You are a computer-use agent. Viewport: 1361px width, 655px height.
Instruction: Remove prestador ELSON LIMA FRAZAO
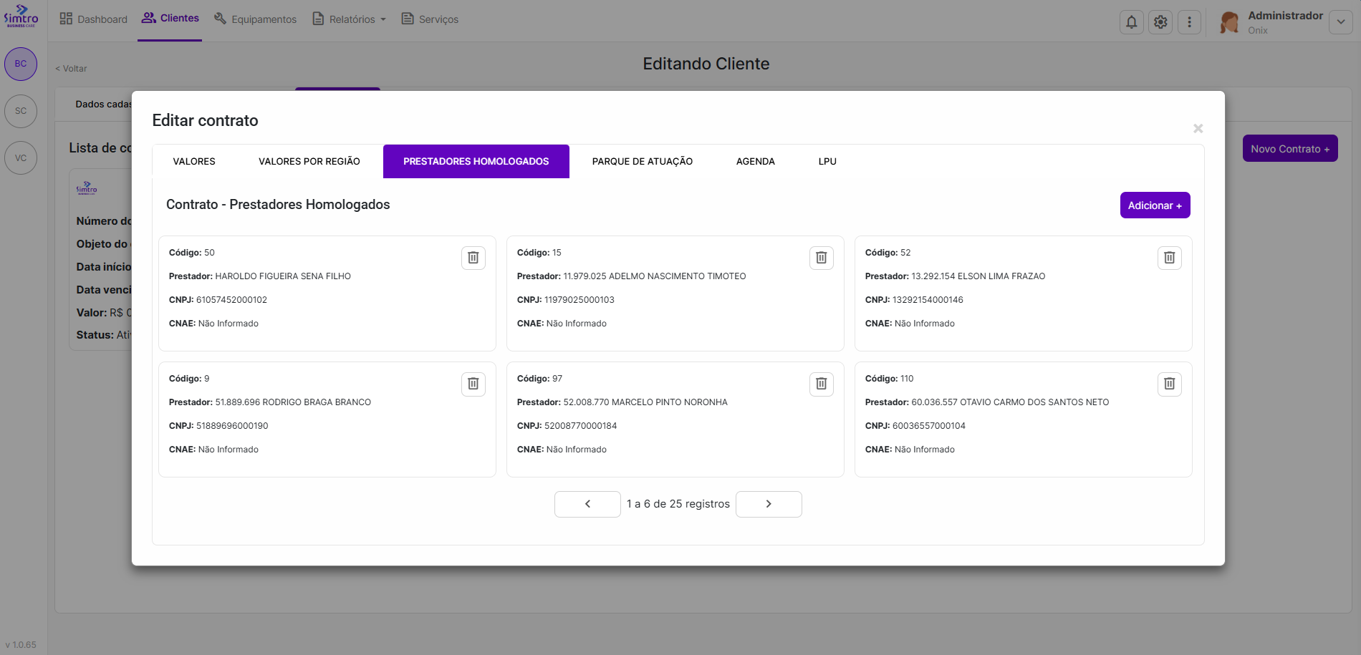click(1169, 258)
